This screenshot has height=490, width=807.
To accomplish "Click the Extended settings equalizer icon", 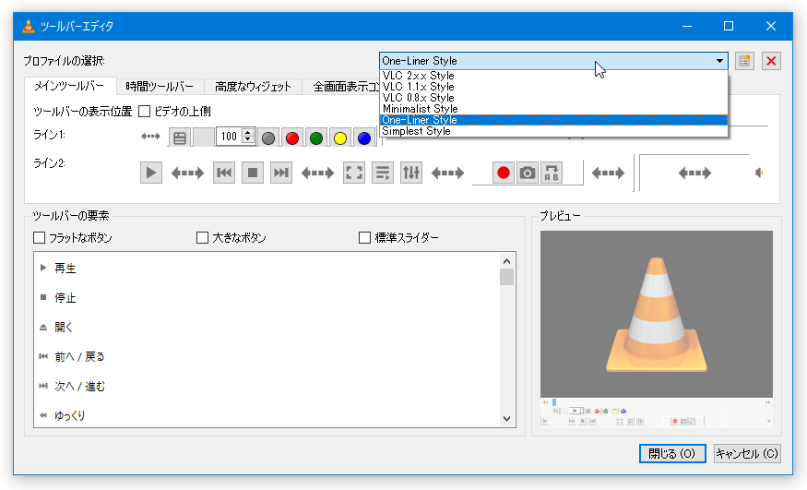I will [x=411, y=173].
